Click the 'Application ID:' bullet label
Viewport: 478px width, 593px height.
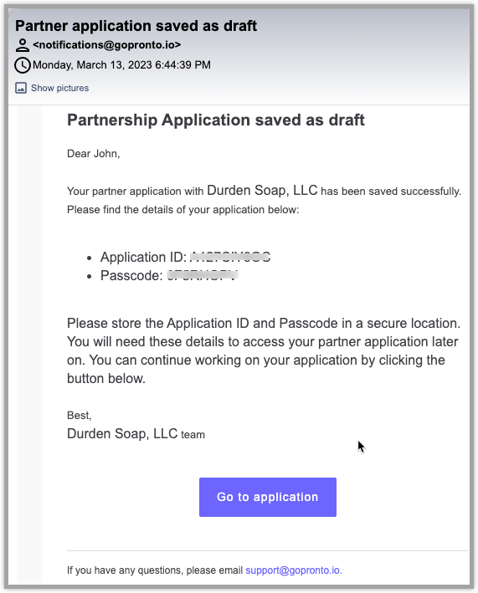pos(143,257)
